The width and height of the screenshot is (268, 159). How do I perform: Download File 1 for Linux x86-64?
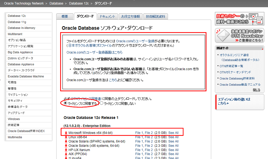coord(139,137)
